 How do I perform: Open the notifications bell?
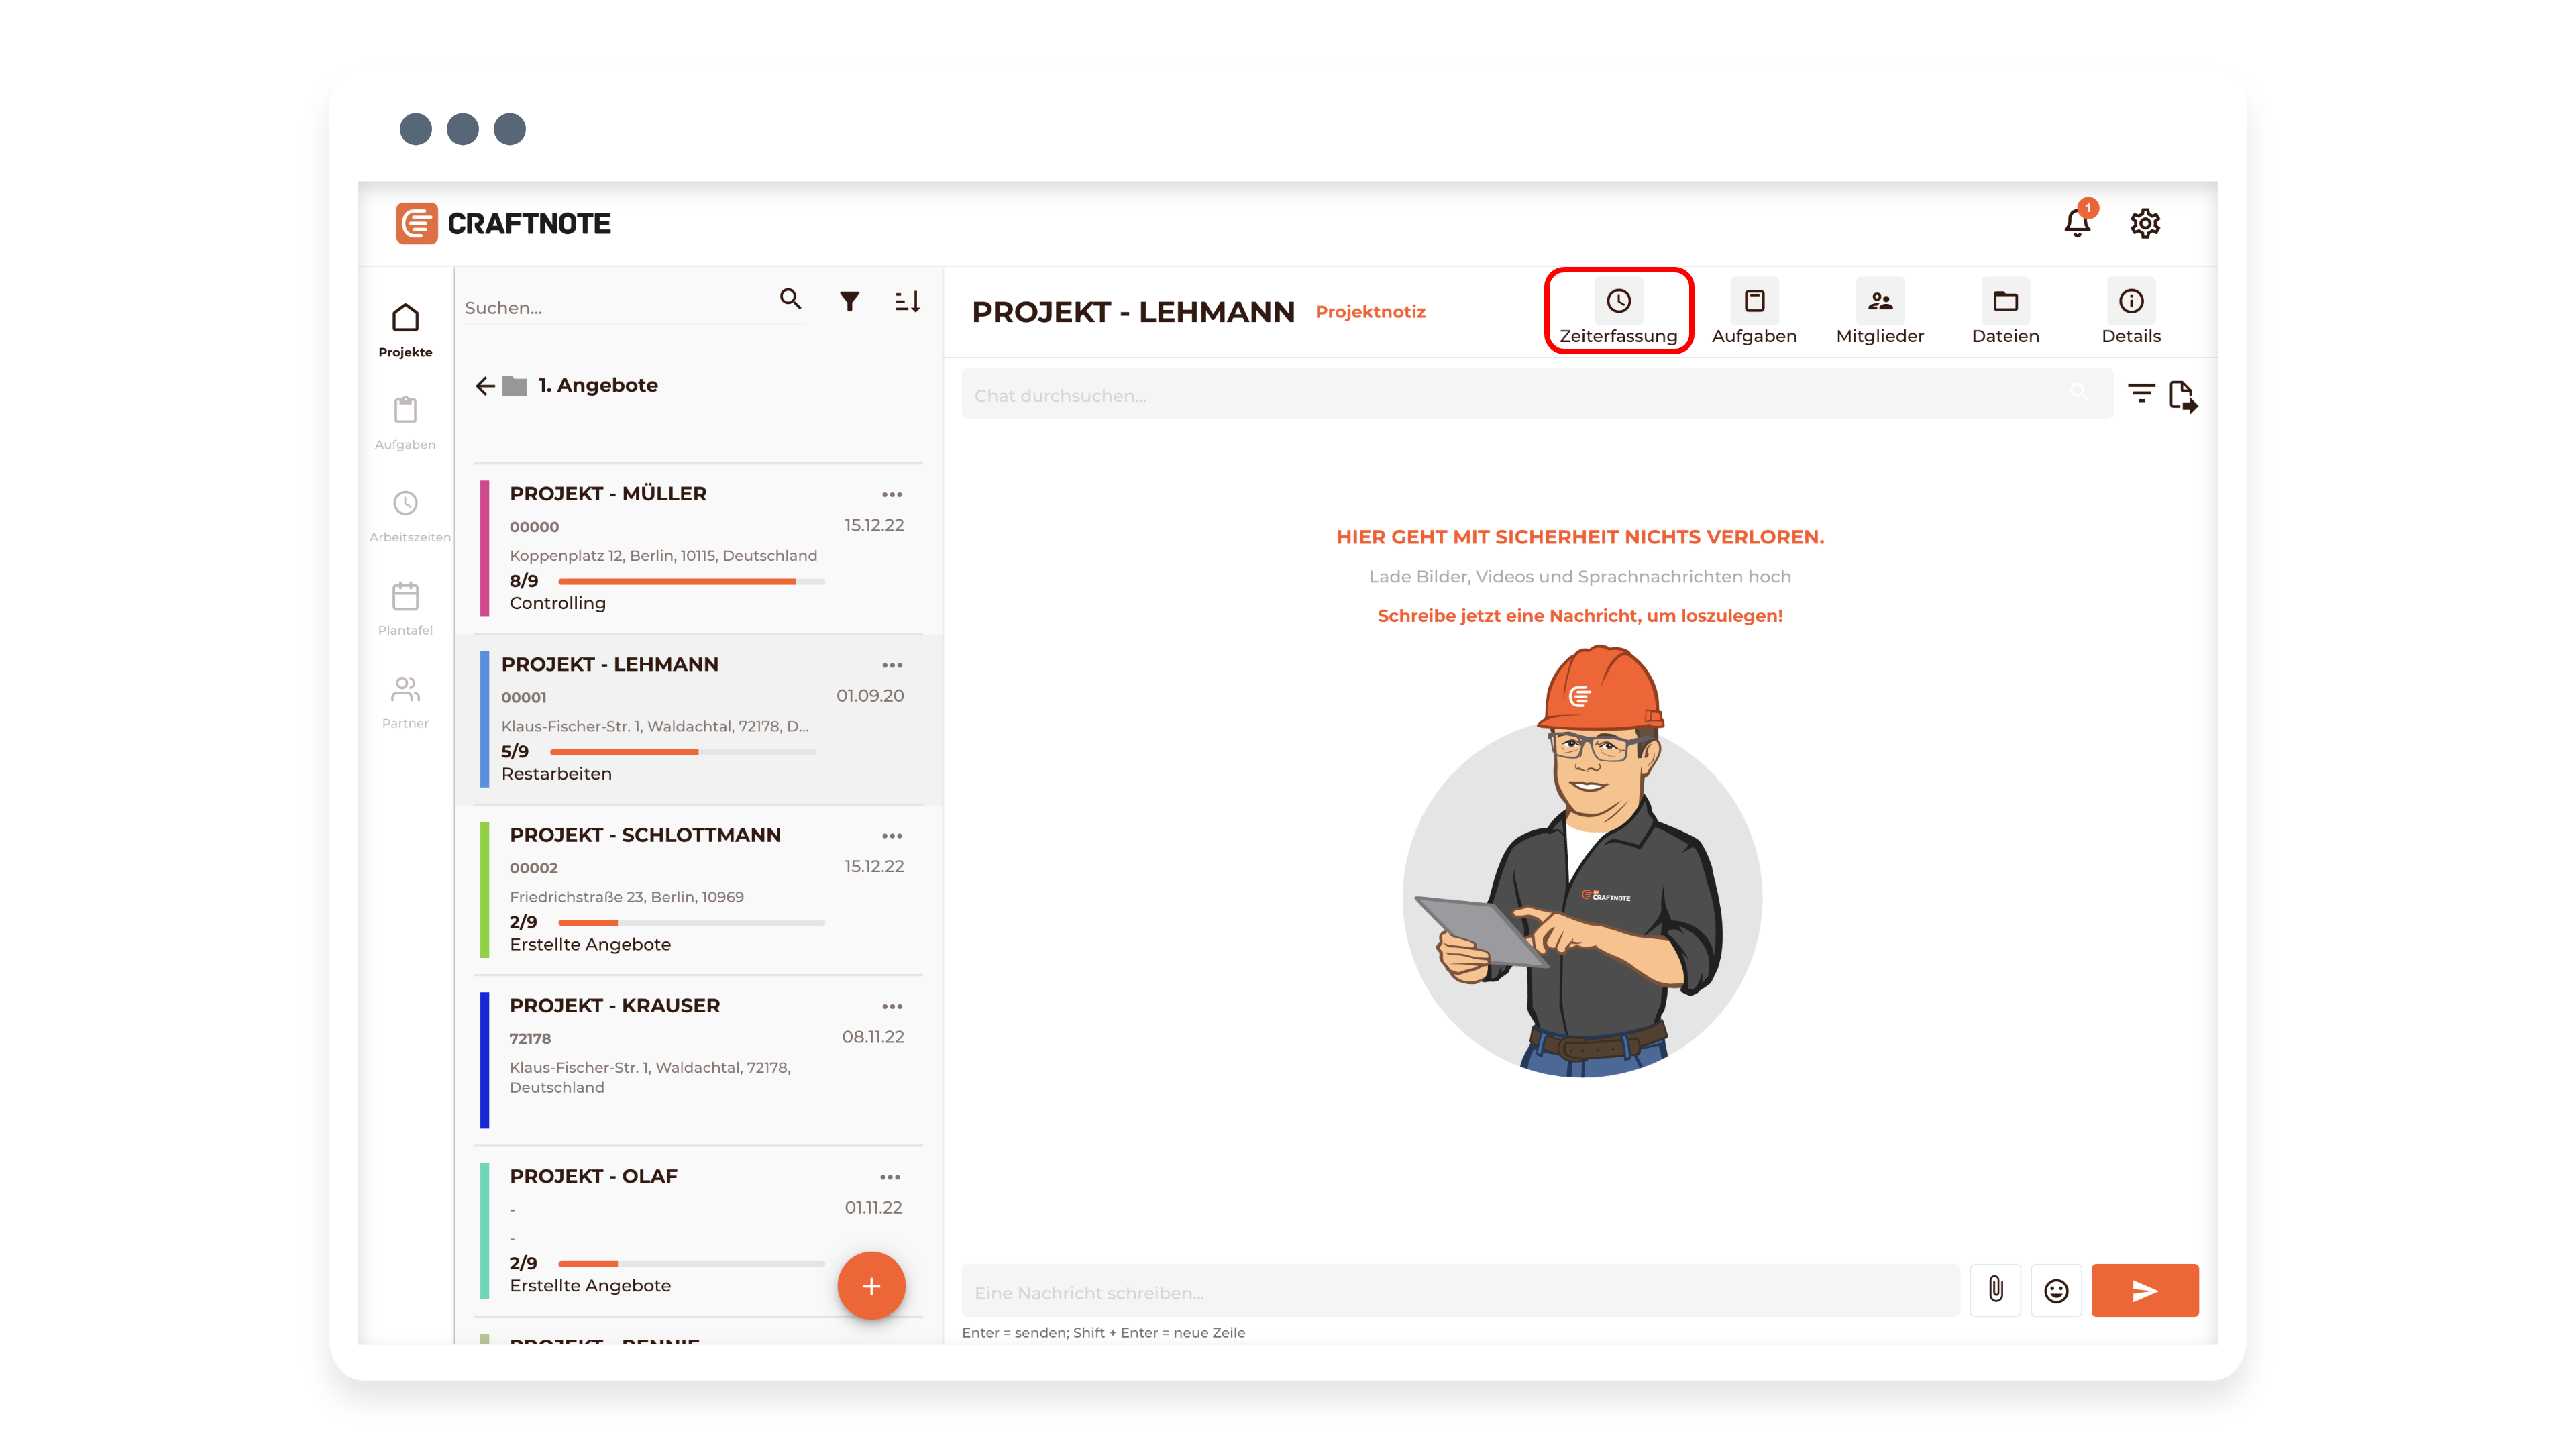click(x=2077, y=223)
